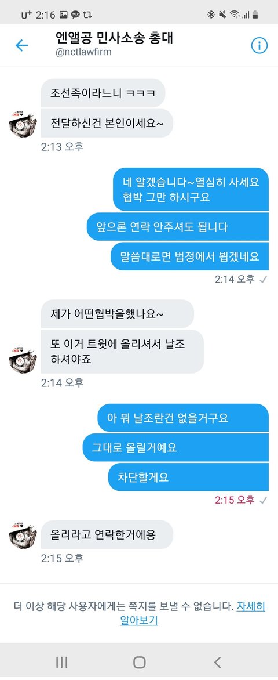Open the Android recent apps button
The height and width of the screenshot is (680, 278).
[61, 662]
